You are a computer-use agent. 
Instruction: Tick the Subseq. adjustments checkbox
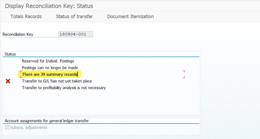point(7,127)
